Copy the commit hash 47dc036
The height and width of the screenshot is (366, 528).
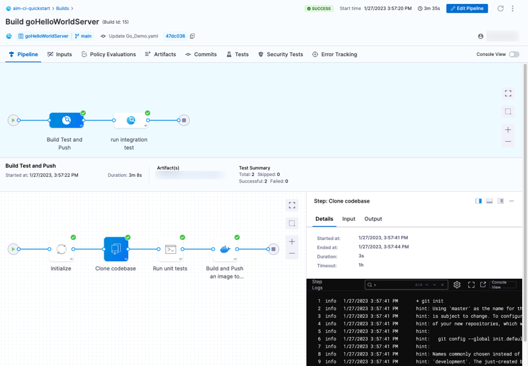193,36
